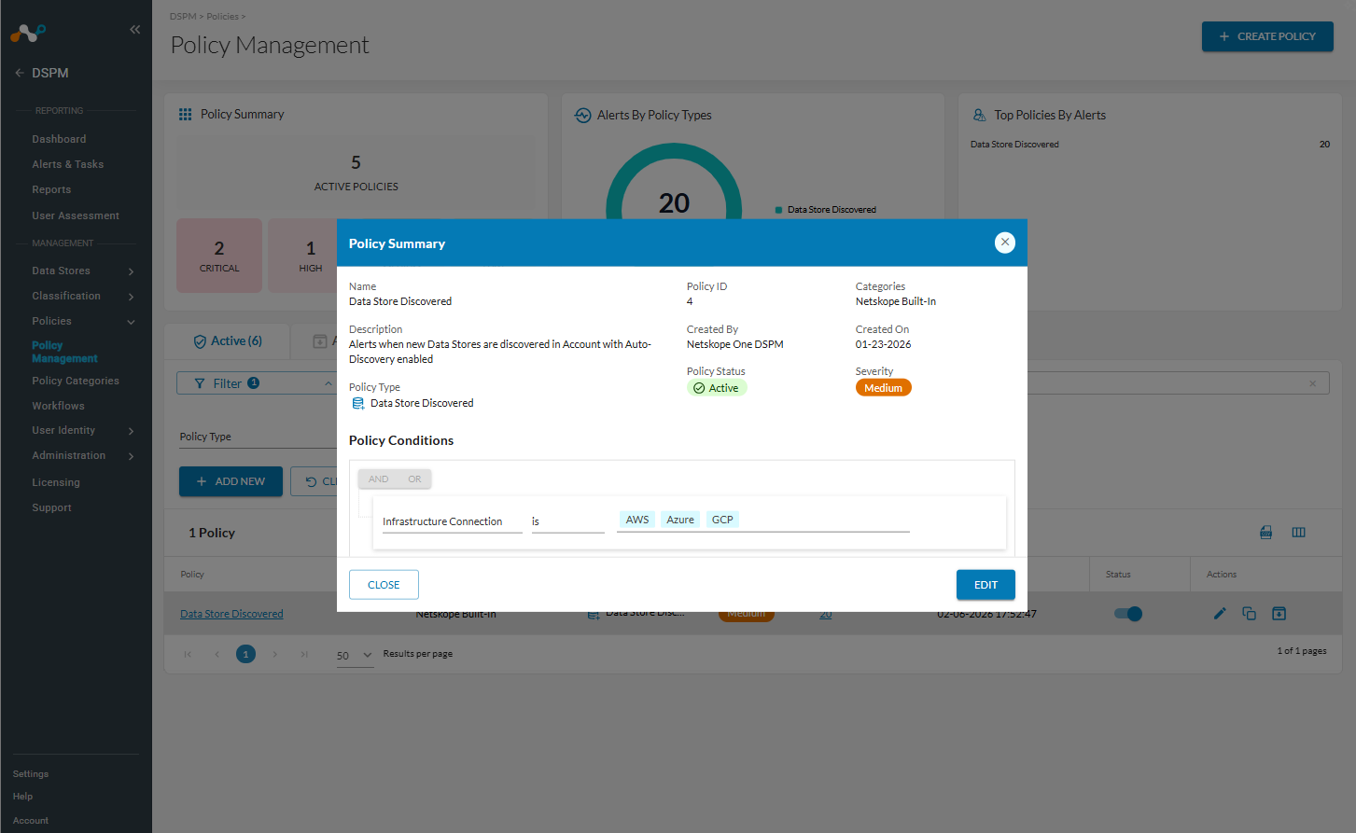Click the pencil edit icon for Data Store Discovered
The height and width of the screenshot is (833, 1356).
pos(1220,614)
